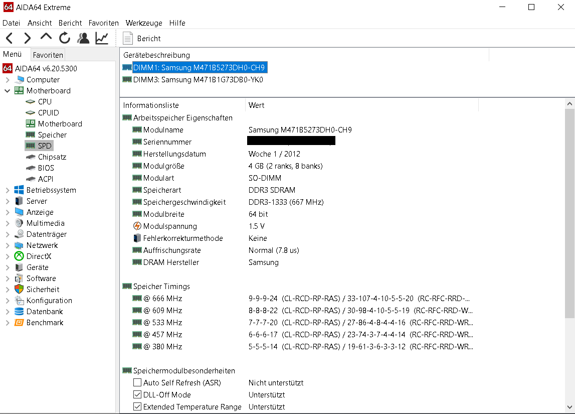Viewport: 575px width, 414px height.
Task: Click the DirectX Xbox icon
Action: tap(19, 256)
